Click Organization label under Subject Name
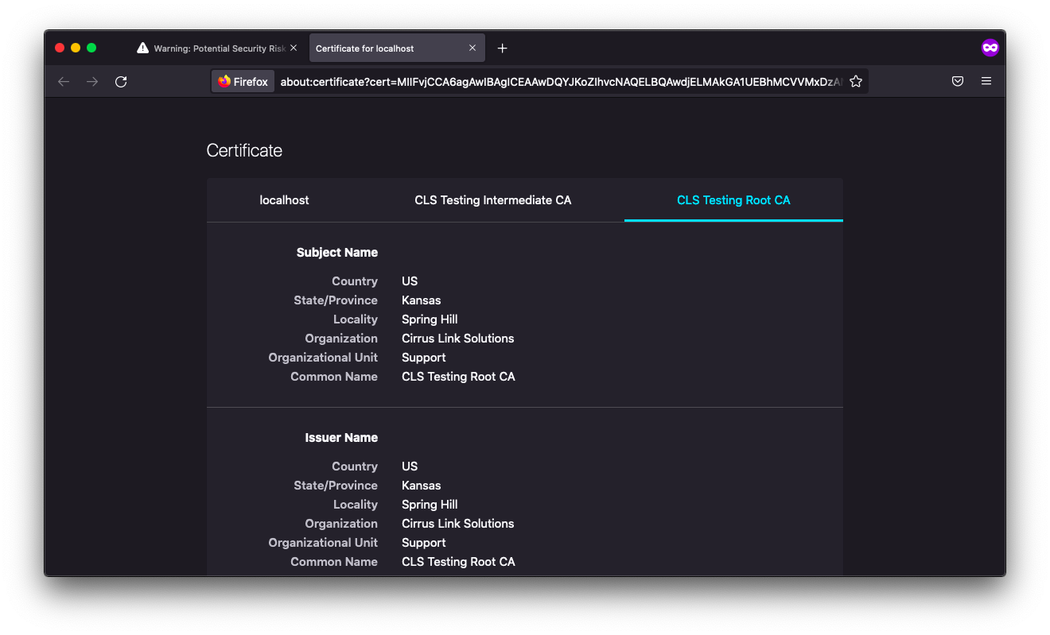1050x635 pixels. [341, 339]
